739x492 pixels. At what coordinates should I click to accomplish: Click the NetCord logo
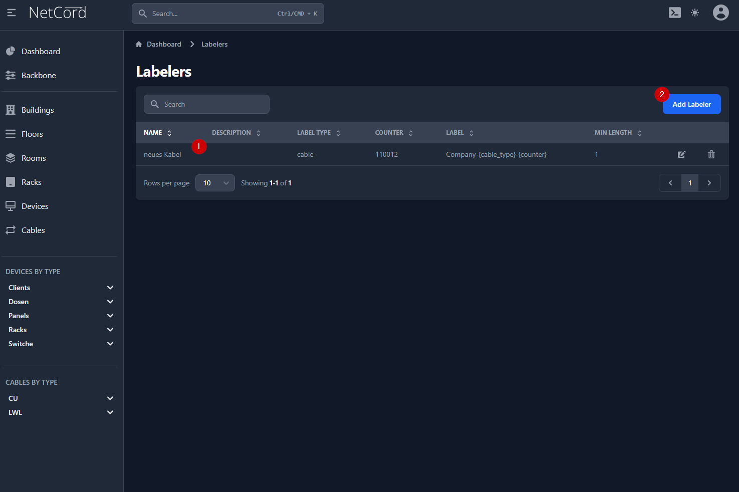(x=58, y=13)
